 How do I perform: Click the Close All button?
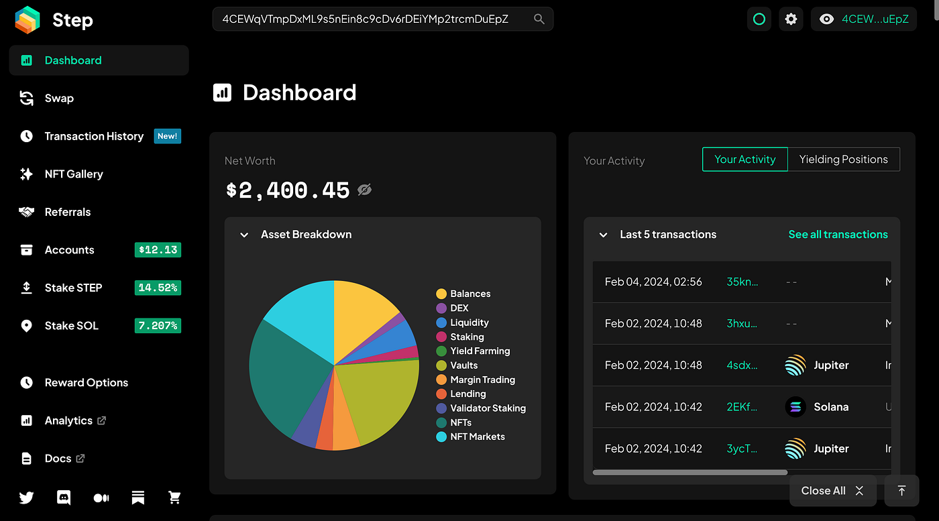(x=833, y=491)
